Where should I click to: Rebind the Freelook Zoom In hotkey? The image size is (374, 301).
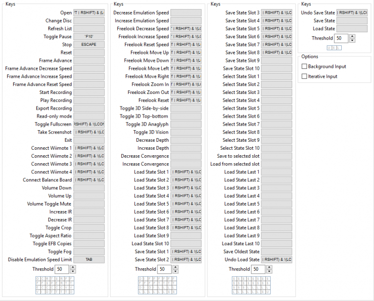tap(186, 84)
